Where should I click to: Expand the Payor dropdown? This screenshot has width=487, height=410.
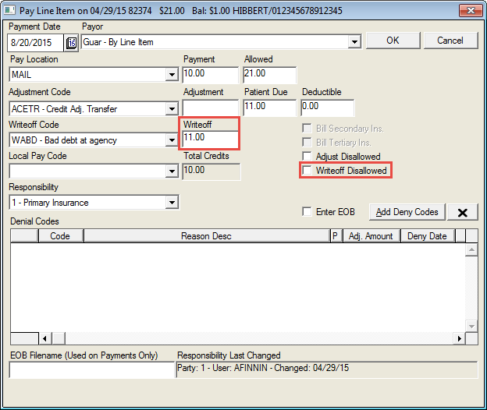point(354,42)
